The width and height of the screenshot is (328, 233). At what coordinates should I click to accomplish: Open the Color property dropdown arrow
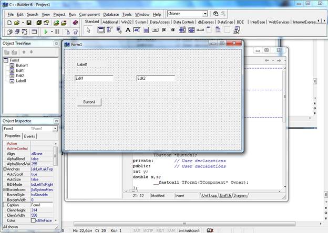56,220
